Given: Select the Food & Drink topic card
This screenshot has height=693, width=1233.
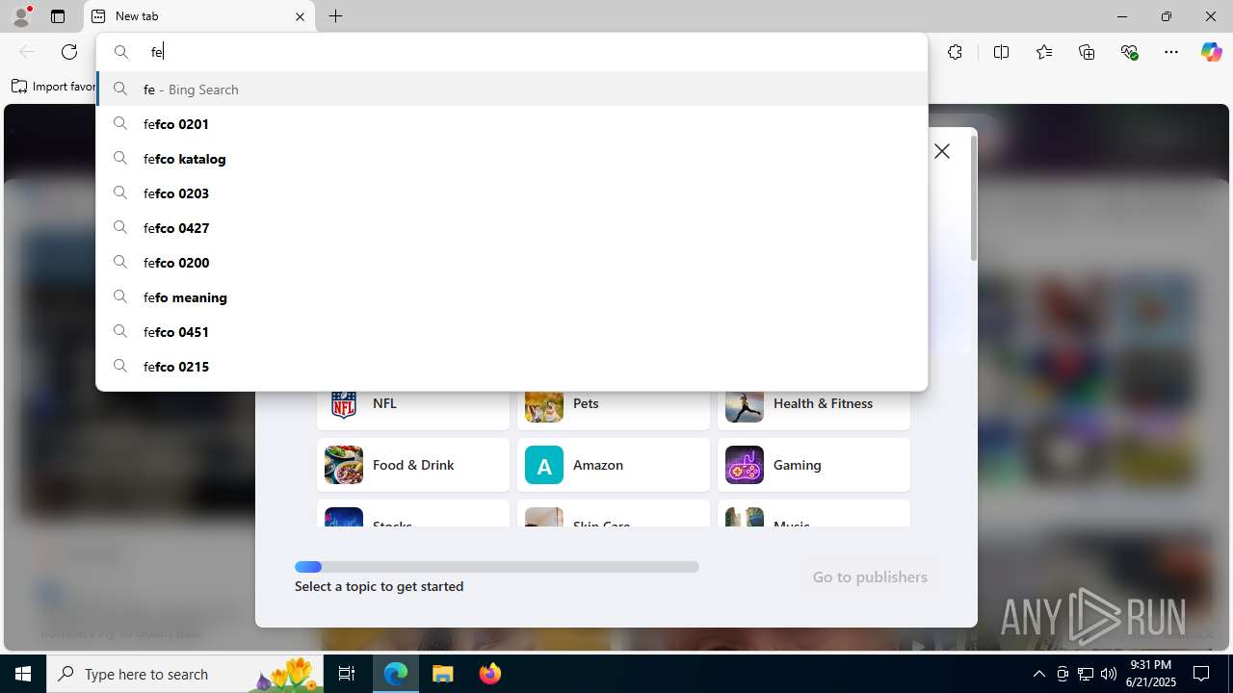Looking at the screenshot, I should (413, 465).
